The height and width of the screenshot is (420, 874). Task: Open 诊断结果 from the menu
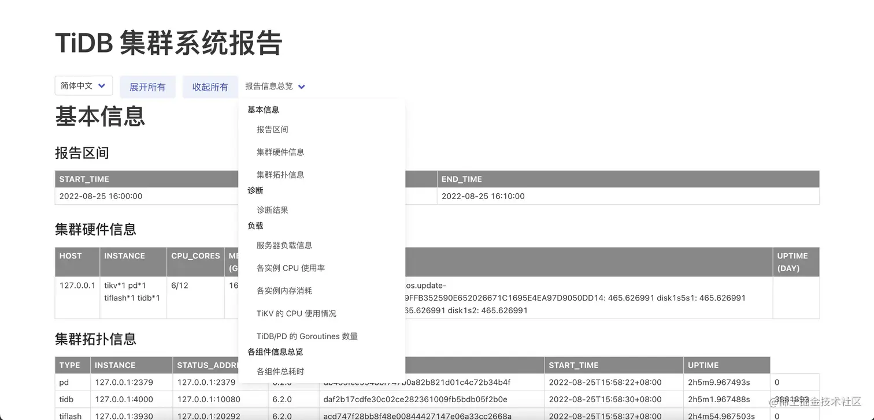[272, 210]
